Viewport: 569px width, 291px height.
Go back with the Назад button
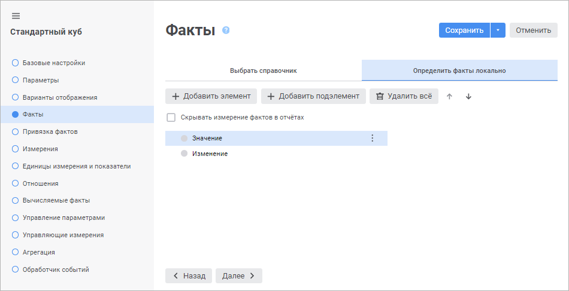189,275
